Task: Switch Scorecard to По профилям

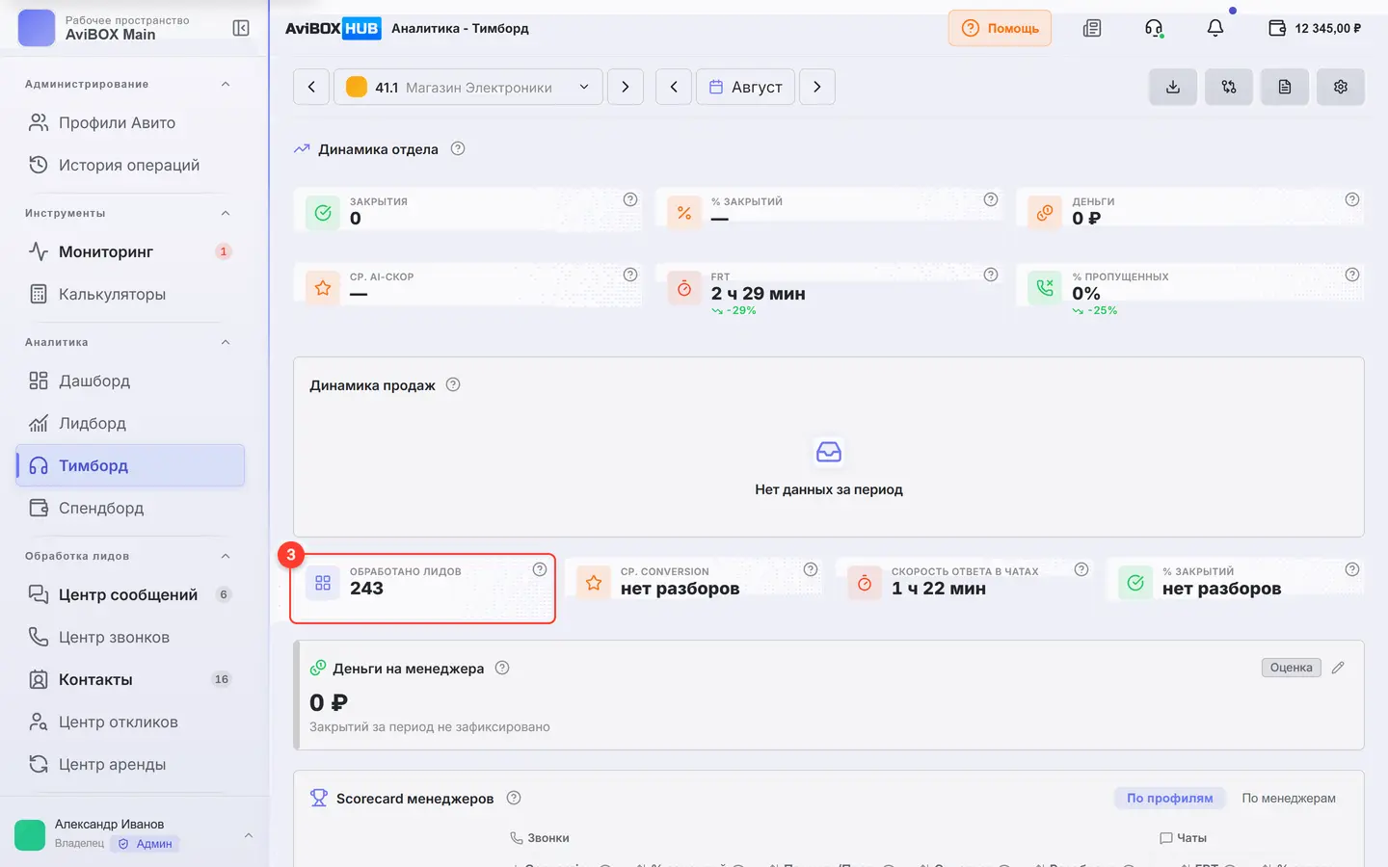Action: pyautogui.click(x=1170, y=798)
